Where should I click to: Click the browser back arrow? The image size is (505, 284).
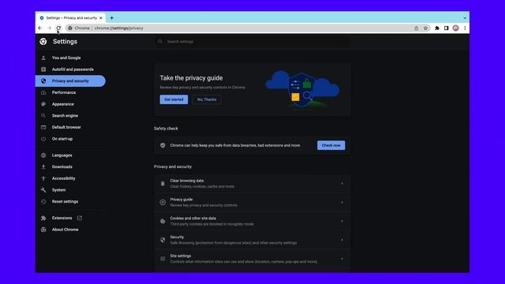click(x=40, y=28)
